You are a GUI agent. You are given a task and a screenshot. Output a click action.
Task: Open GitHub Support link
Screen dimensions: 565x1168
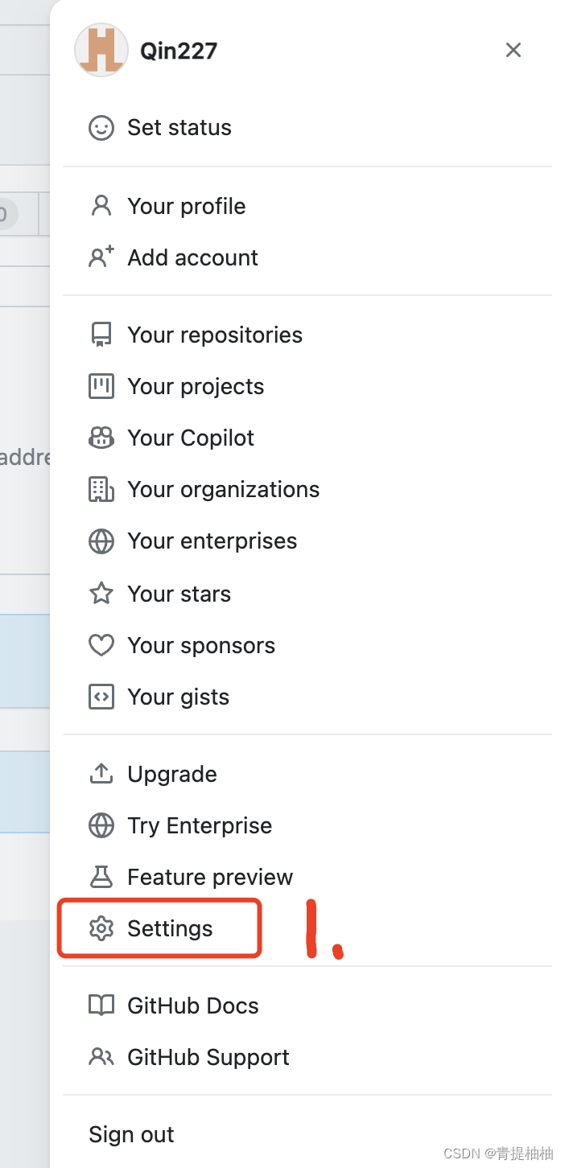(208, 1057)
